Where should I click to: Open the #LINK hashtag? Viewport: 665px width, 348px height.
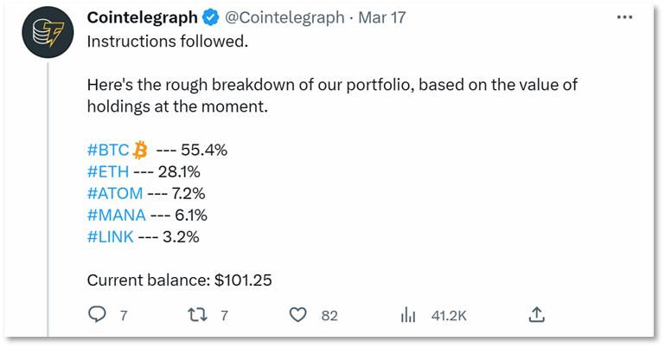111,237
